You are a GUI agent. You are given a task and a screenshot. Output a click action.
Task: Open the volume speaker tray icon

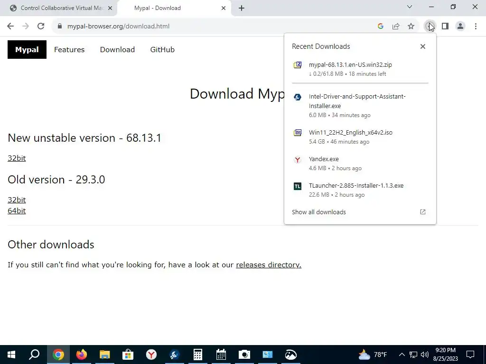[425, 355]
